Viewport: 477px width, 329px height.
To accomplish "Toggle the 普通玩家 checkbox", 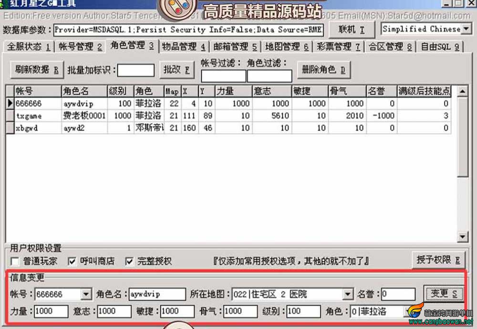I will 15,261.
